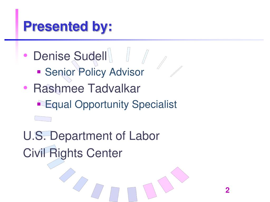Click the word 'Specialist'
The width and height of the screenshot is (270, 202).
pos(155,104)
